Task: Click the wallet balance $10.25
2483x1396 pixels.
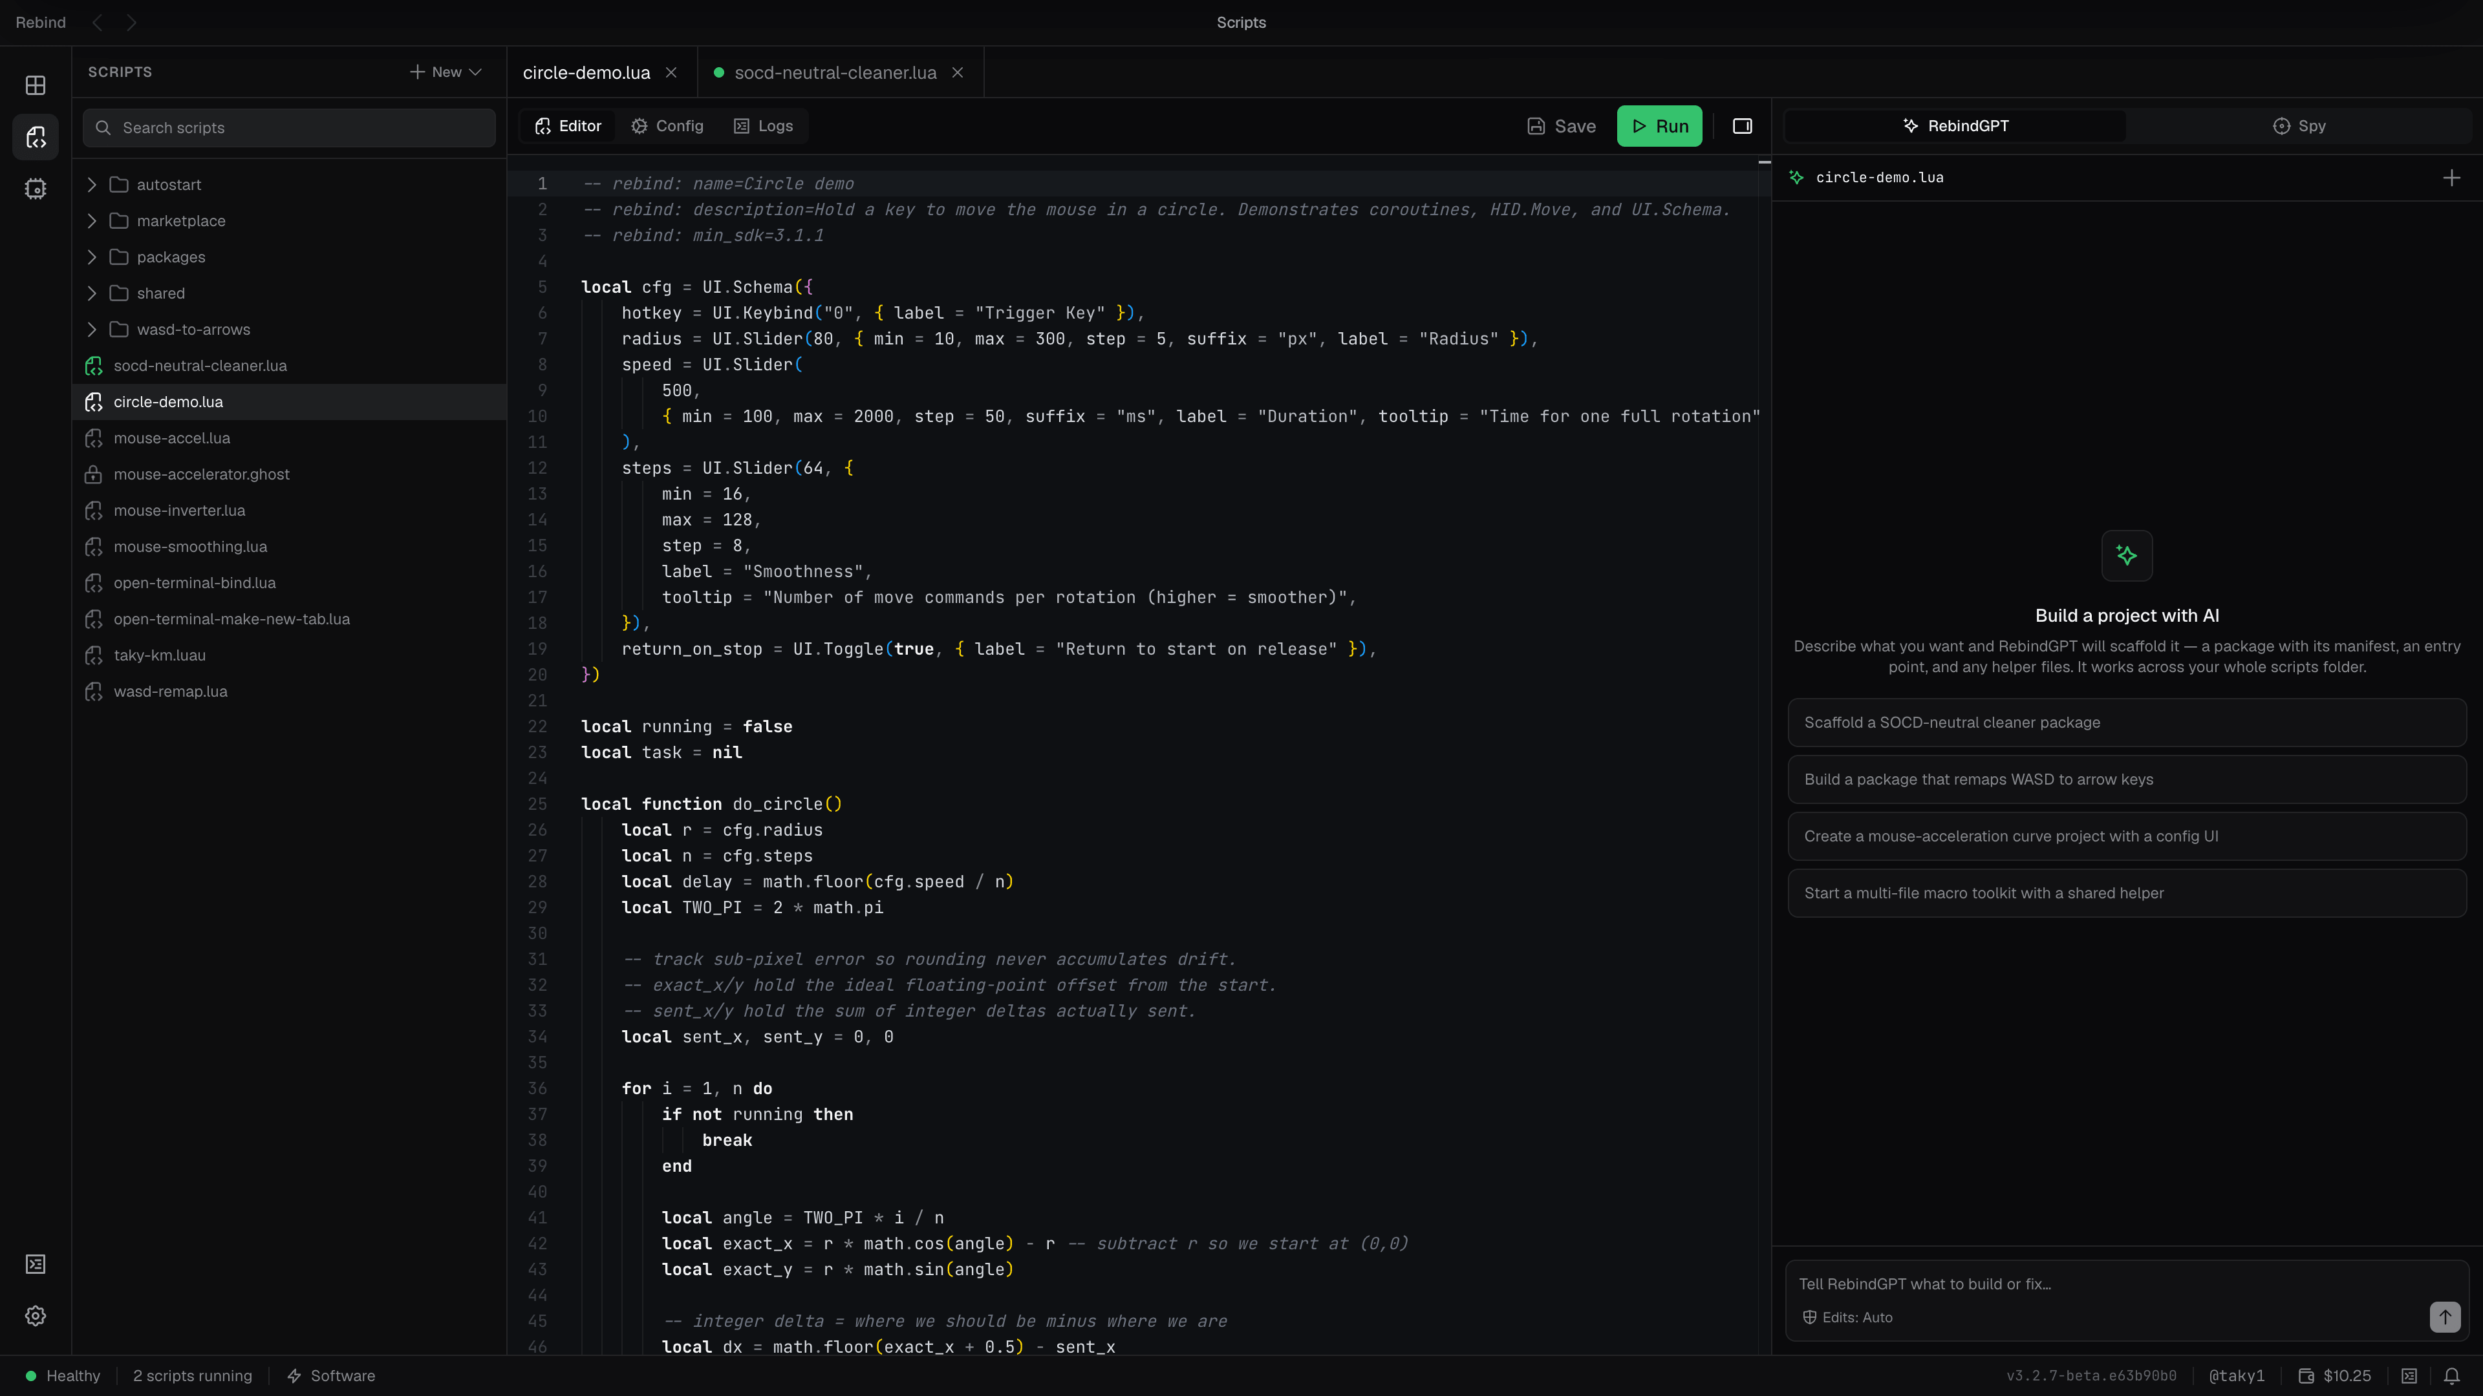Action: click(x=2334, y=1376)
